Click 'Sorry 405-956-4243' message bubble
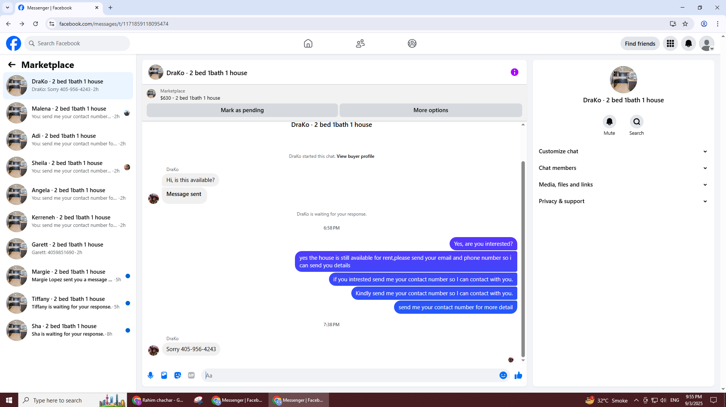Image resolution: width=726 pixels, height=407 pixels. [x=191, y=349]
